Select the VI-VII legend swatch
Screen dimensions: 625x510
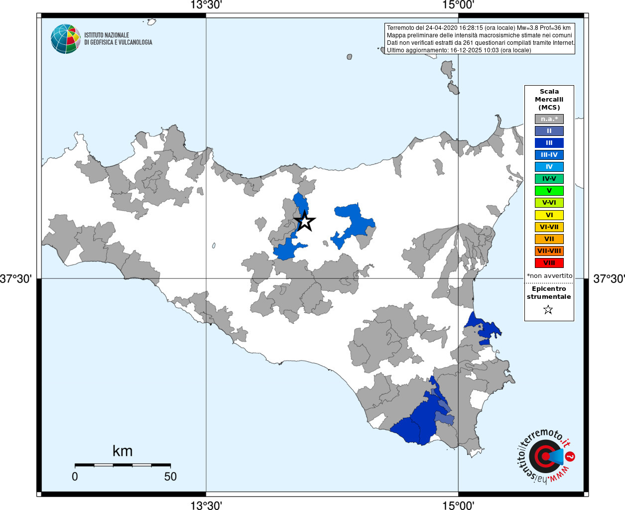pos(549,227)
